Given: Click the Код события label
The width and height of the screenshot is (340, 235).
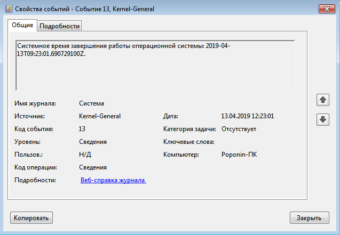Looking at the screenshot, I should point(34,129).
